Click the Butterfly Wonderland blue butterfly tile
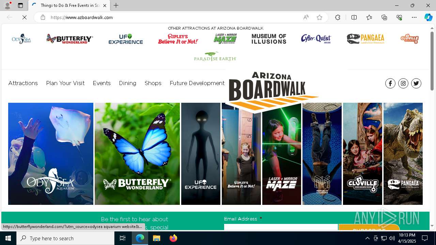 [137, 154]
